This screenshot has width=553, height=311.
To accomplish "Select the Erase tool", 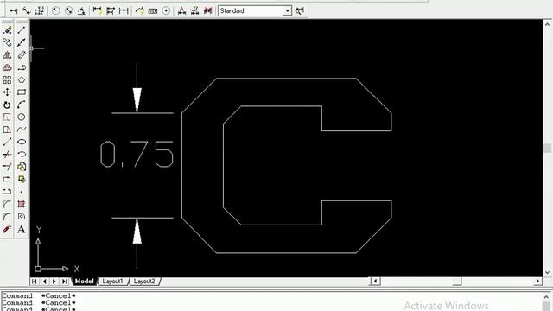I will [7, 30].
